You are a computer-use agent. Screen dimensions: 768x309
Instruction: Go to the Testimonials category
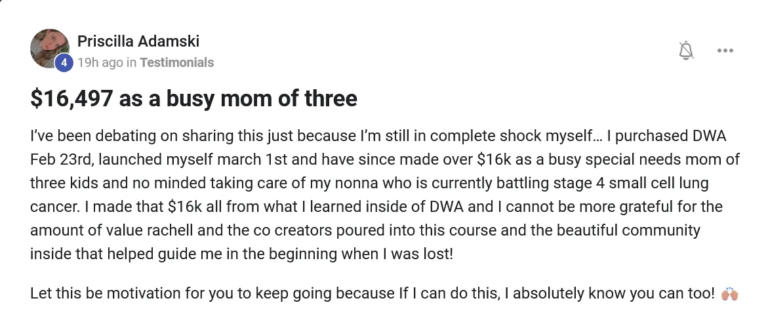click(177, 63)
